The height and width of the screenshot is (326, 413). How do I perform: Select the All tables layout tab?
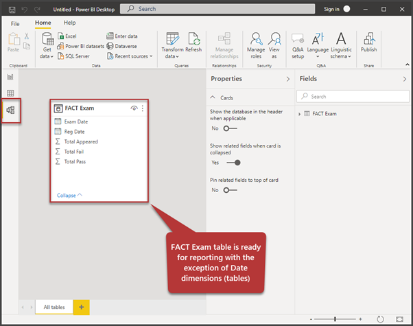click(54, 307)
